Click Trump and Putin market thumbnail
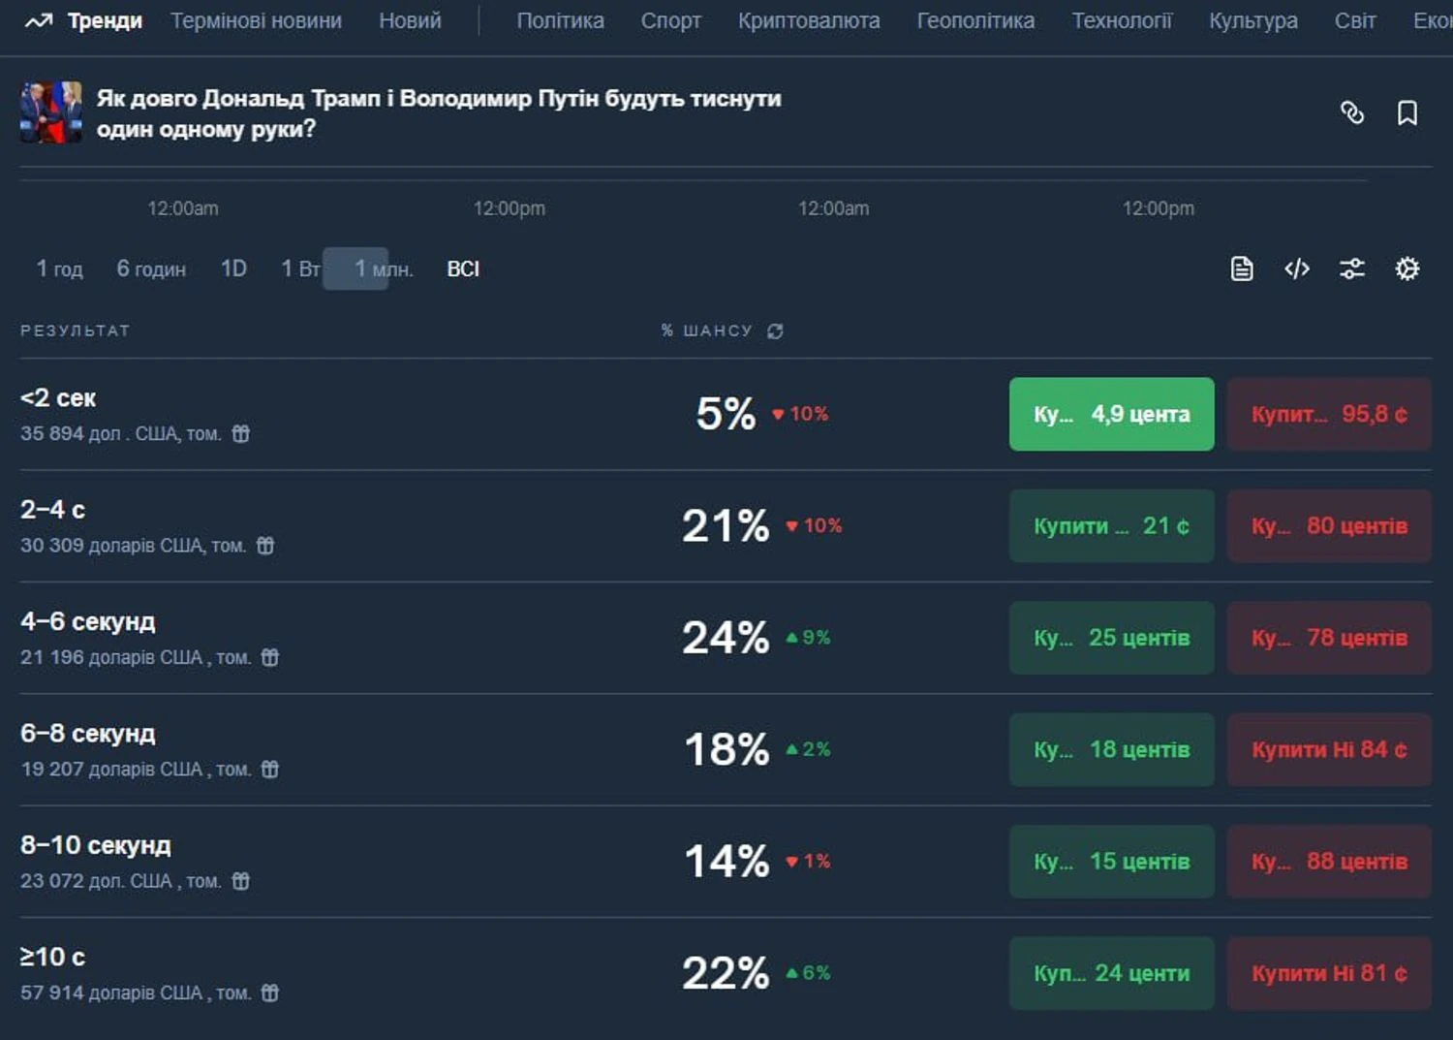This screenshot has width=1453, height=1040. point(50,112)
